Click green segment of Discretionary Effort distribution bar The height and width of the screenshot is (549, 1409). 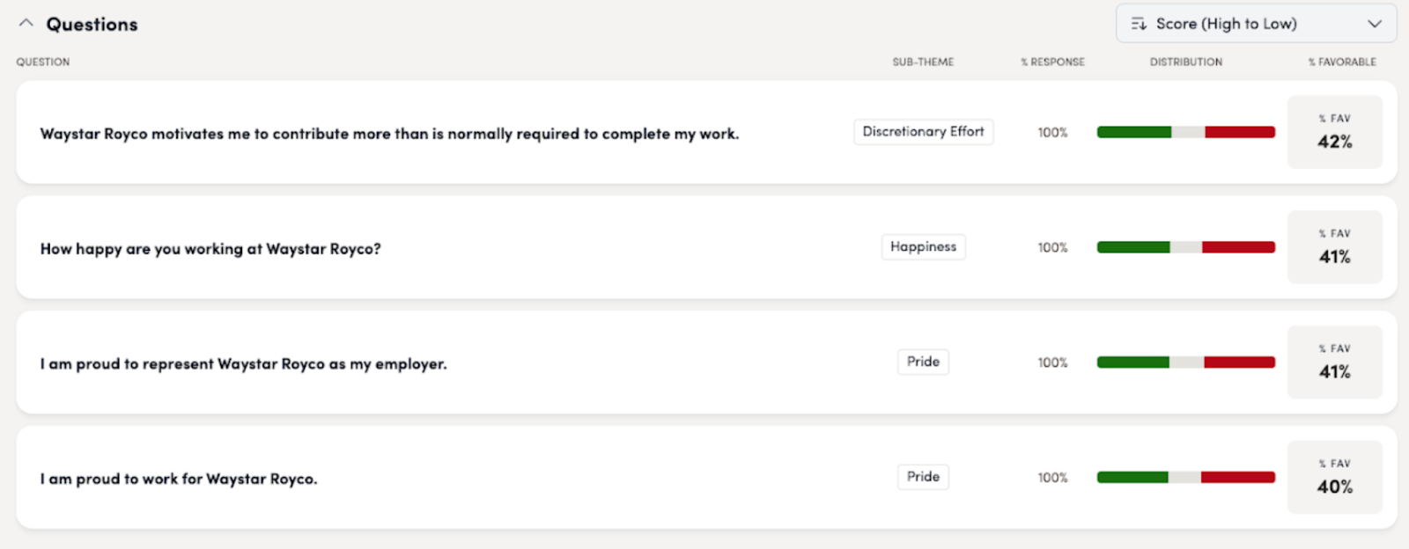[1133, 132]
